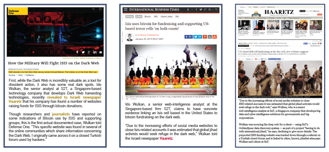Image resolution: width=329 pixels, height=152 pixels.
Task: Open the International Business Times hamburger menu
Action: click(x=125, y=9)
